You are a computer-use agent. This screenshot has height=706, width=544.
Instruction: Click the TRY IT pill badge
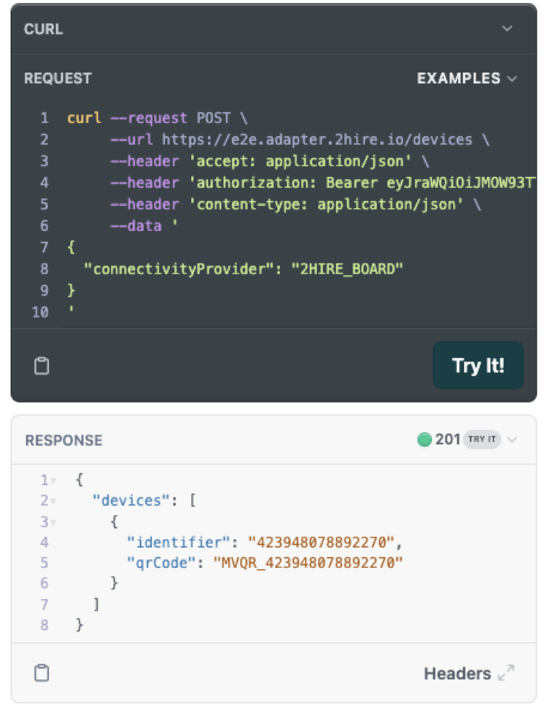[x=482, y=440]
